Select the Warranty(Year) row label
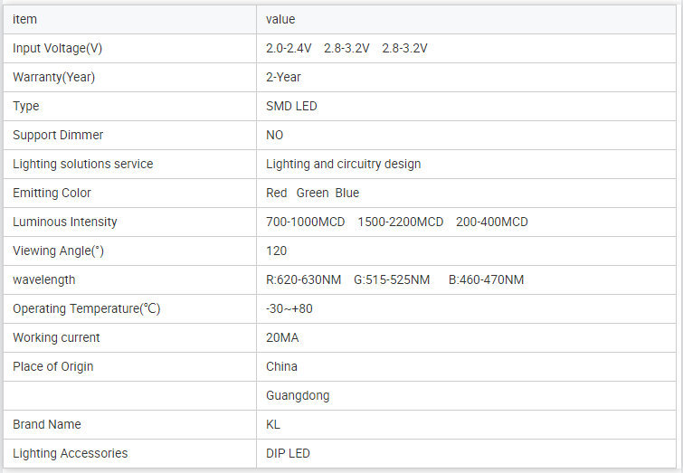 pyautogui.click(x=53, y=77)
